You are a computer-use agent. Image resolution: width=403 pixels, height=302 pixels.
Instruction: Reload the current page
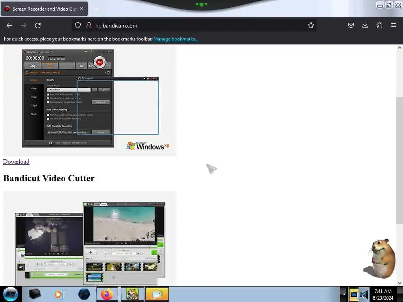click(38, 26)
